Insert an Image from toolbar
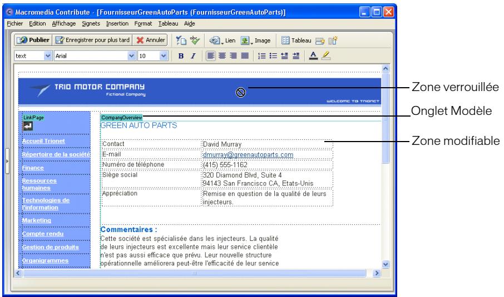This screenshot has width=504, height=297. coord(256,41)
